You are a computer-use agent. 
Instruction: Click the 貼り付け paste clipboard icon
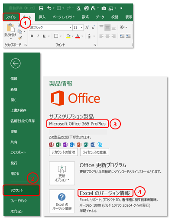(x=10, y=28)
